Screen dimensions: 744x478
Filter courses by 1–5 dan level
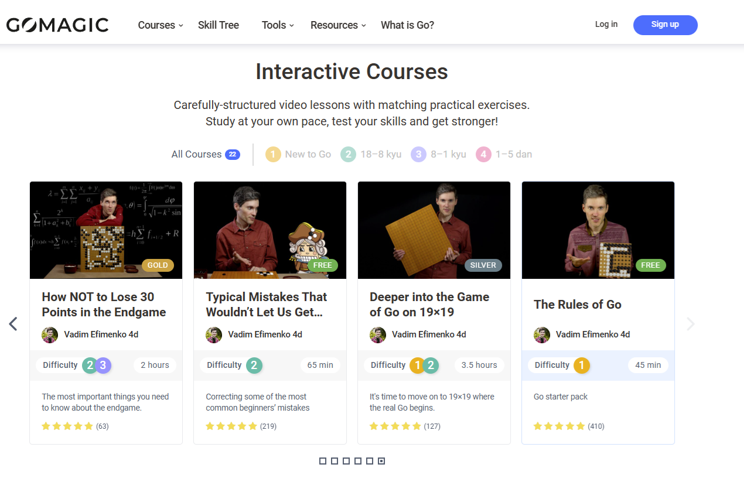(504, 155)
